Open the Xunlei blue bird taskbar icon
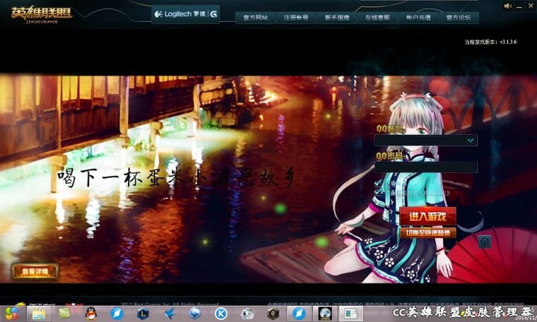The width and height of the screenshot is (537, 322). pos(169,314)
